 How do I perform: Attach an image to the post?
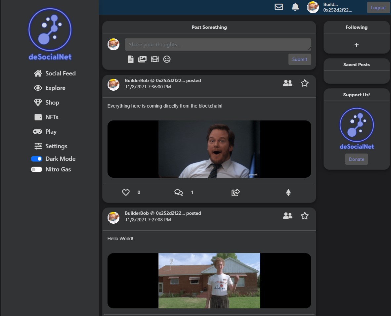click(x=142, y=59)
